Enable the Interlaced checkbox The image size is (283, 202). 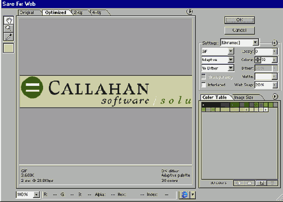click(204, 85)
